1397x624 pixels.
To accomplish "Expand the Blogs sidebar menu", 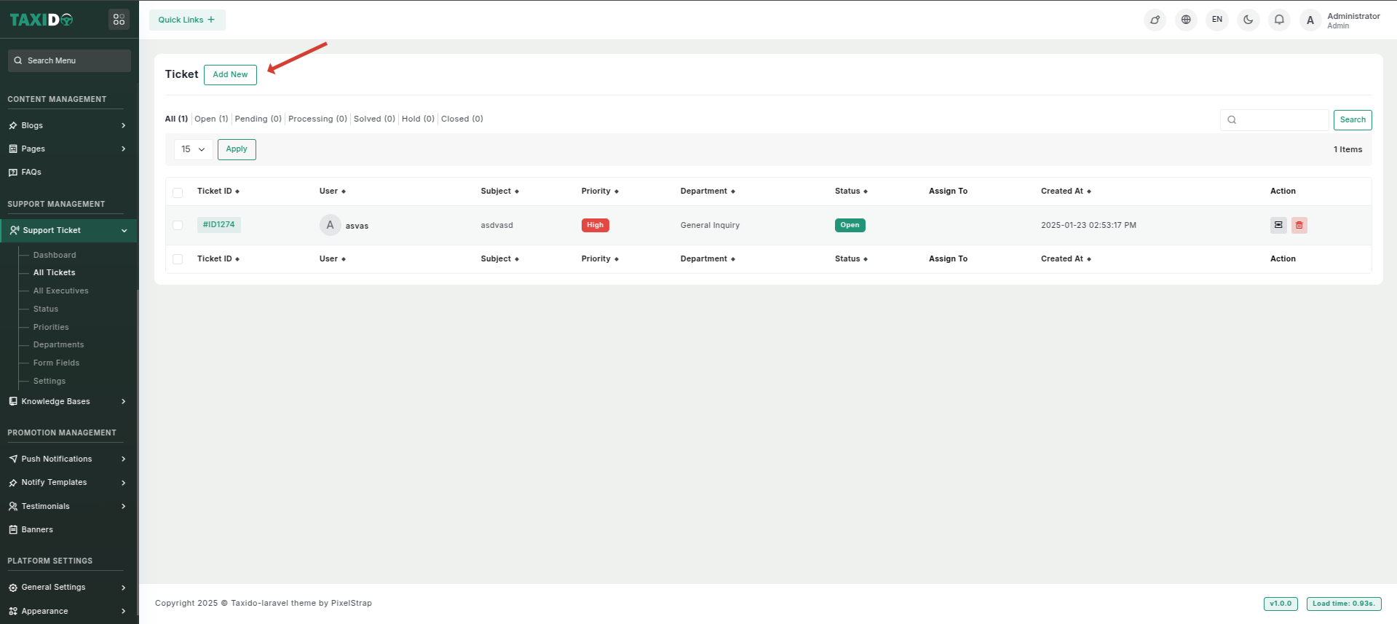I will [x=68, y=125].
